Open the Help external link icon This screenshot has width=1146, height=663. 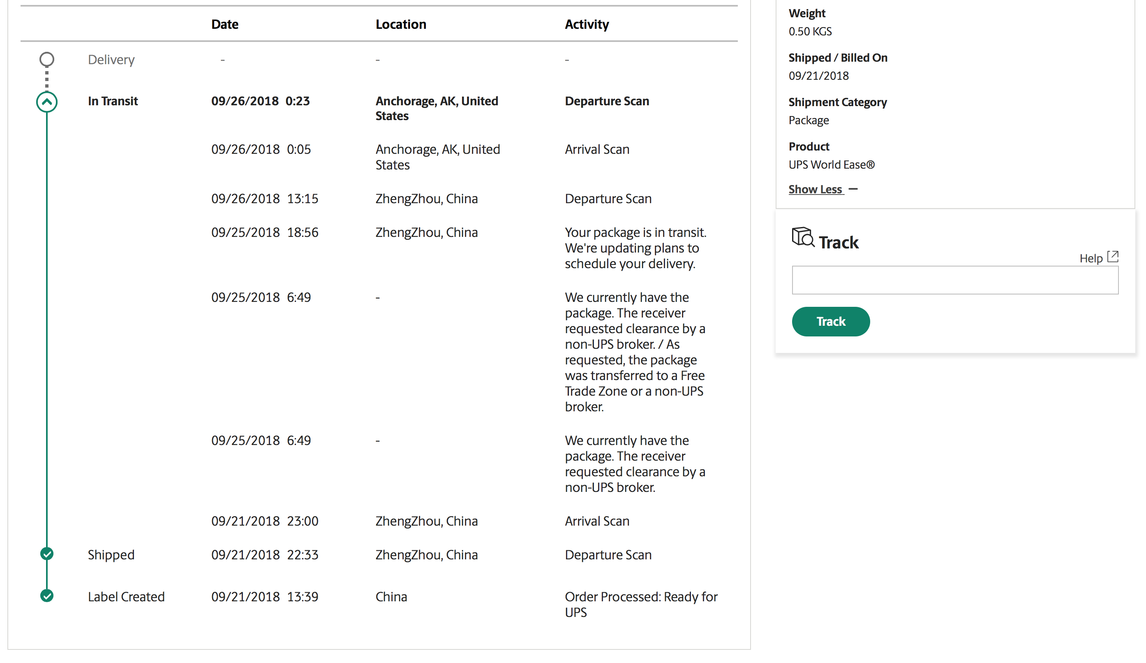[x=1112, y=257]
